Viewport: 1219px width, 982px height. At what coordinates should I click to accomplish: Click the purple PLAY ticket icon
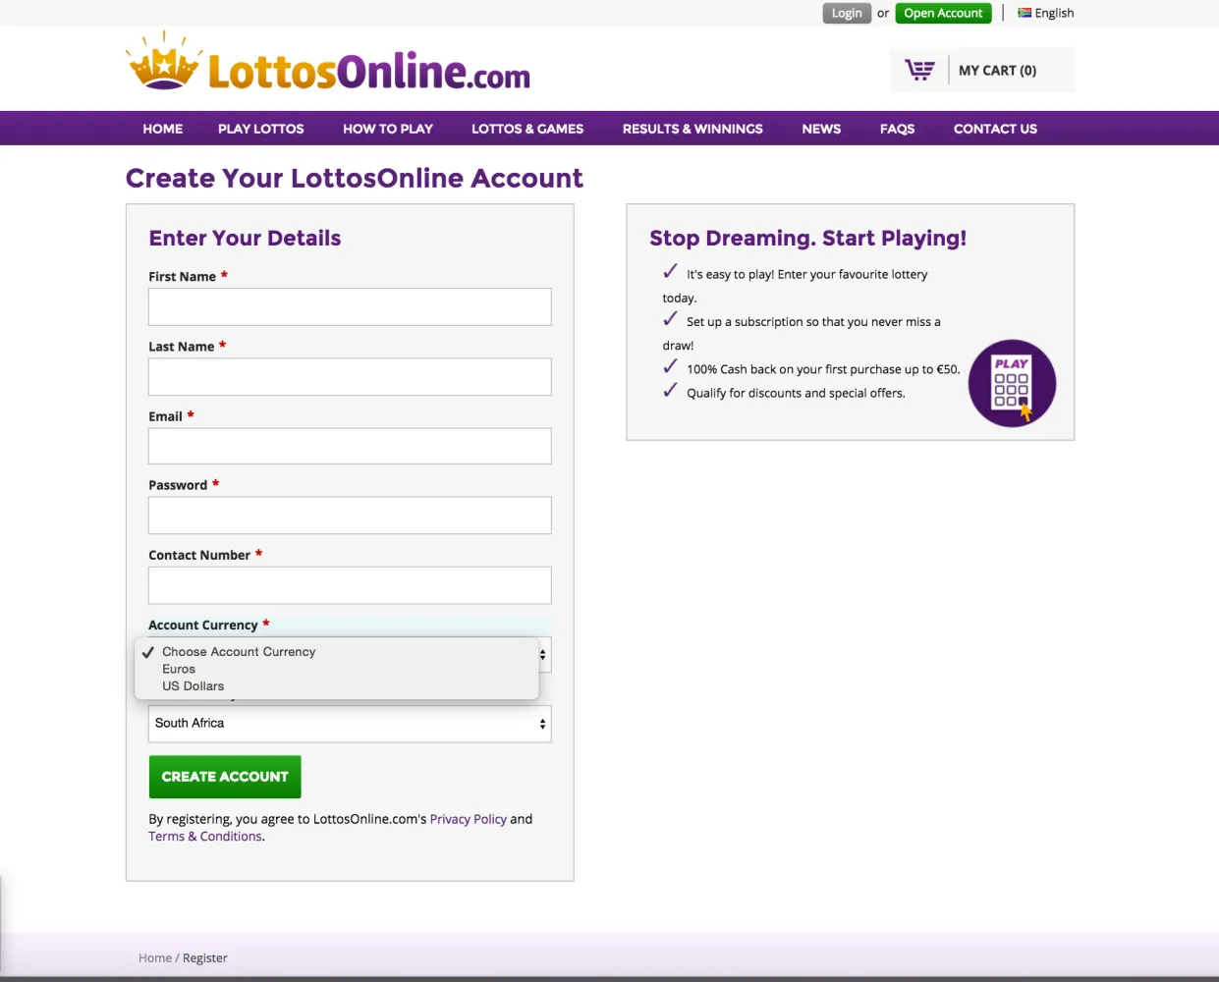1012,383
